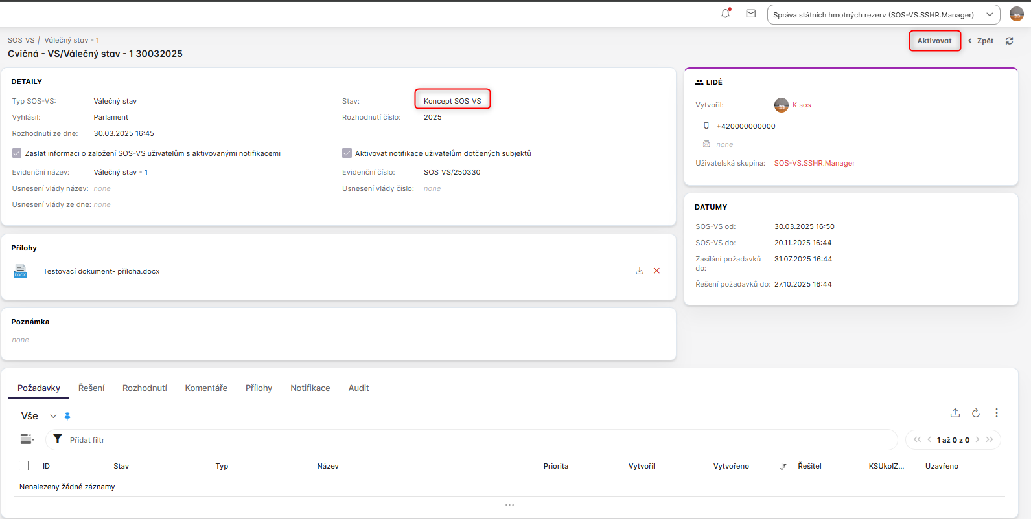The height and width of the screenshot is (519, 1031).
Task: Download the Testovací dokument attachment
Action: click(640, 271)
